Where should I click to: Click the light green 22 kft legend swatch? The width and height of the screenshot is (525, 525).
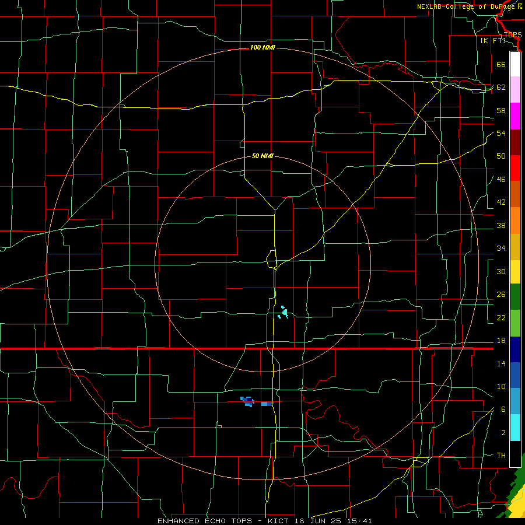pos(515,323)
